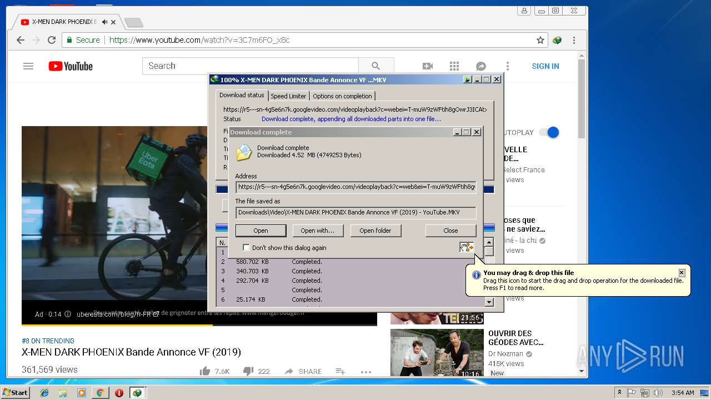The height and width of the screenshot is (400, 711).
Task: Open the YouTube hamburger guide menu
Action: pyautogui.click(x=28, y=66)
